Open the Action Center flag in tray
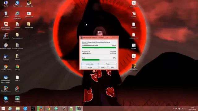This screenshot has height=111, width=198. pos(176,109)
